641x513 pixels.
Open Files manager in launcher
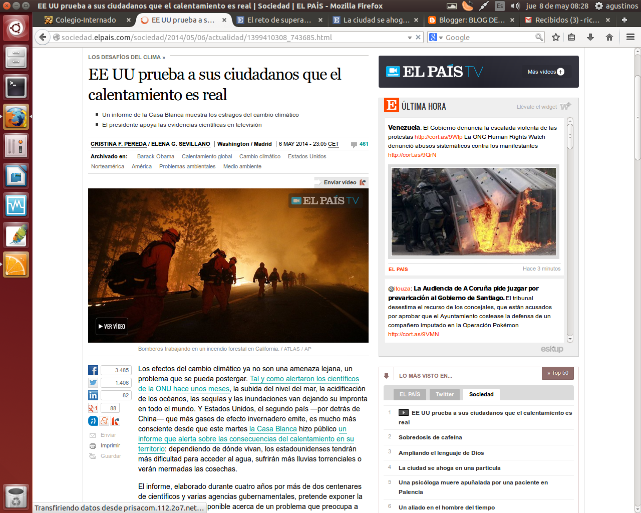[x=16, y=57]
